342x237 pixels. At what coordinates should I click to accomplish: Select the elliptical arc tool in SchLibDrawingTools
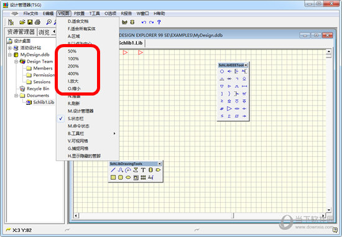(128, 170)
